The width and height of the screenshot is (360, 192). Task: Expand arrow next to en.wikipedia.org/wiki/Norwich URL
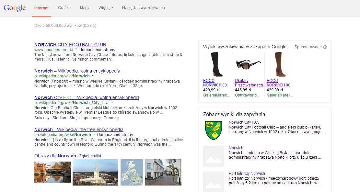click(x=94, y=134)
